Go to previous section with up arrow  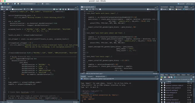point(63,9)
